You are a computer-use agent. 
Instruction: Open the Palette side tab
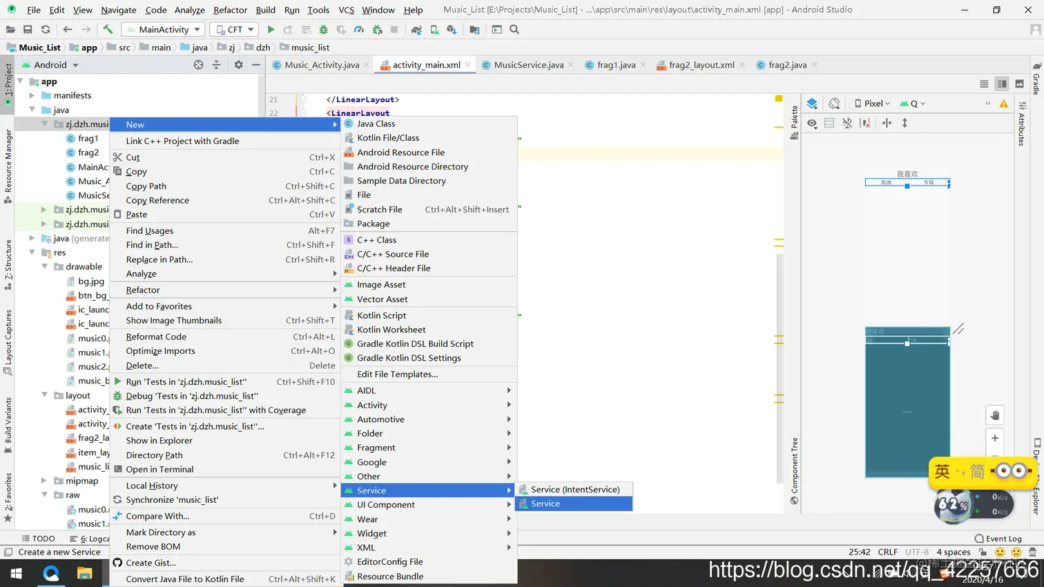tap(794, 123)
